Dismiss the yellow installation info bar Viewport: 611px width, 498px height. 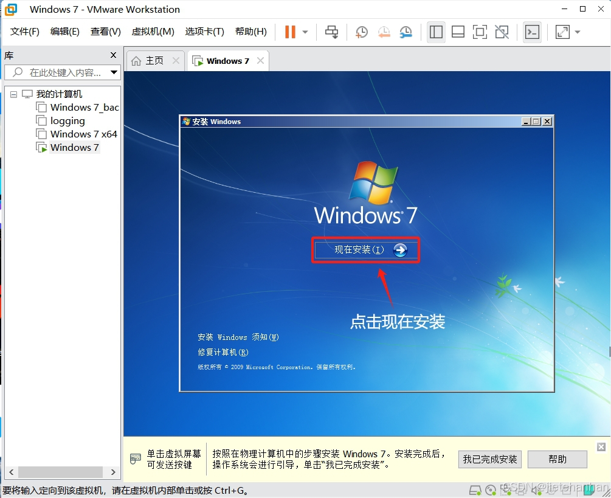(x=601, y=447)
